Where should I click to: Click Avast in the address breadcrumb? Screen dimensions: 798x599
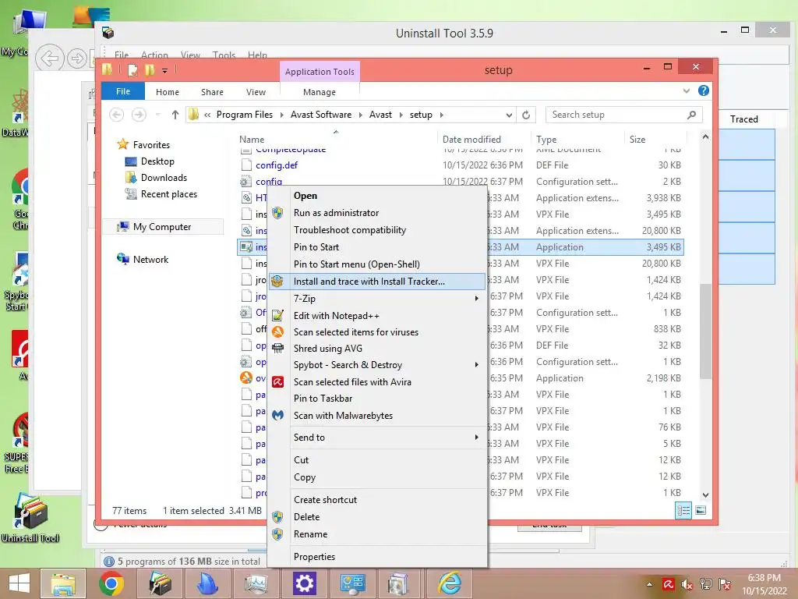(x=380, y=115)
